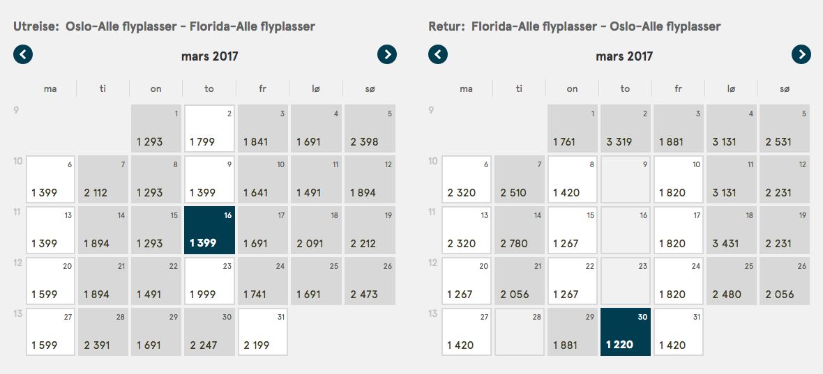Pick outbound March 12 fare 1 894
Image resolution: width=823 pixels, height=374 pixels.
coord(370,180)
